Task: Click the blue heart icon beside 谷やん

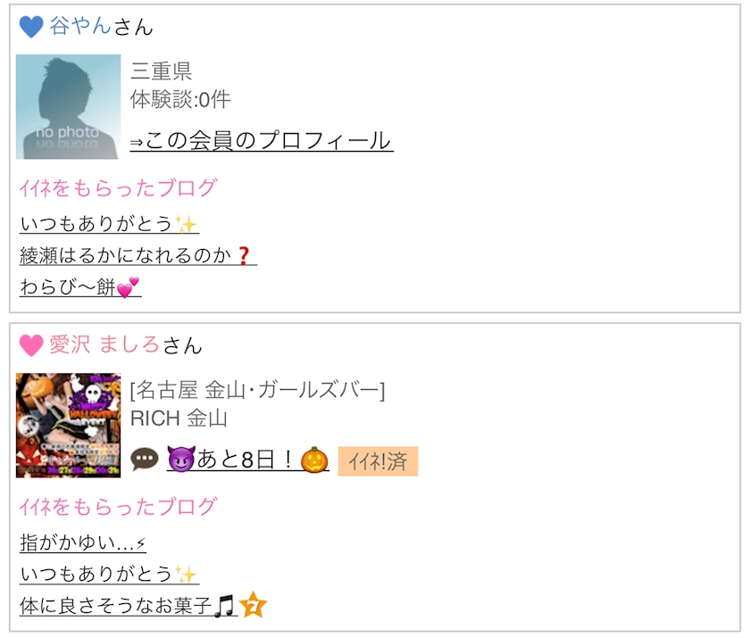Action: (x=31, y=27)
